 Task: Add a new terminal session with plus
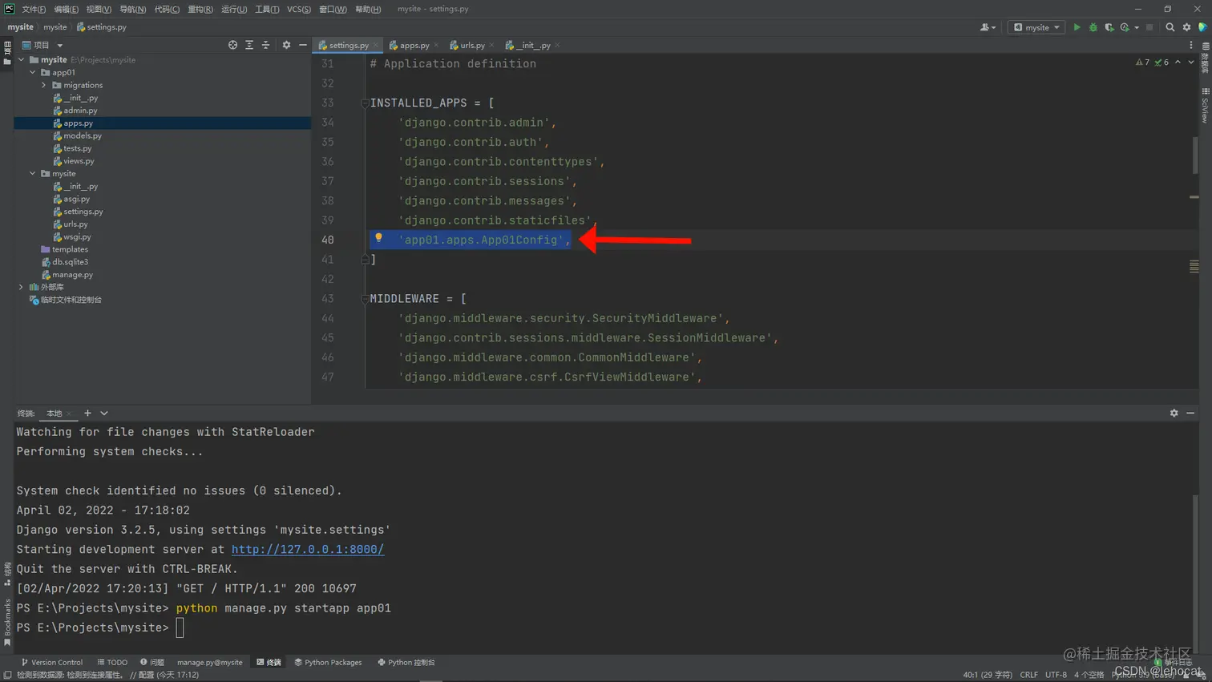pyautogui.click(x=87, y=413)
